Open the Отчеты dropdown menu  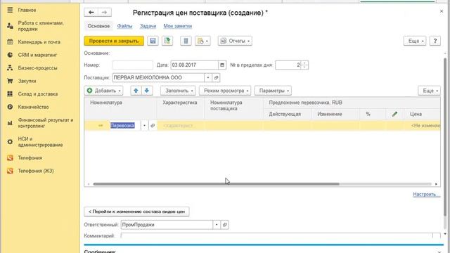[235, 41]
